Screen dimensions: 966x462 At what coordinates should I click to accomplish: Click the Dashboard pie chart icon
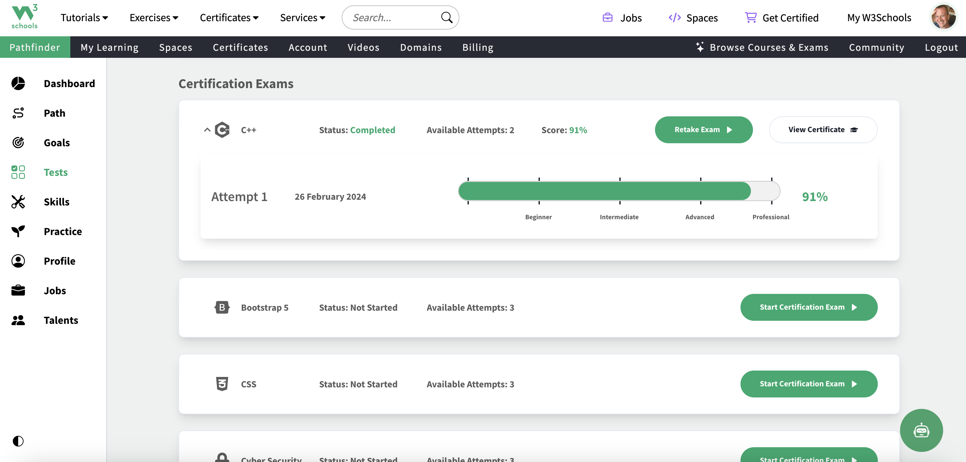tap(18, 83)
